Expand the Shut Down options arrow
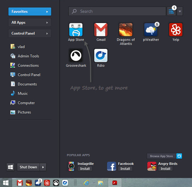Screen dimensions: 192x187 (43, 167)
